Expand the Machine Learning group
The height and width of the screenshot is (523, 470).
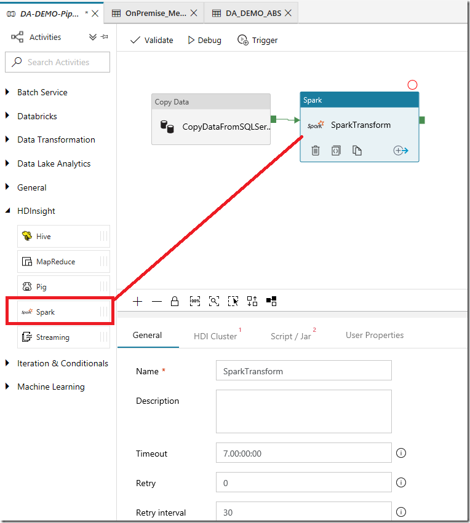[x=8, y=387]
